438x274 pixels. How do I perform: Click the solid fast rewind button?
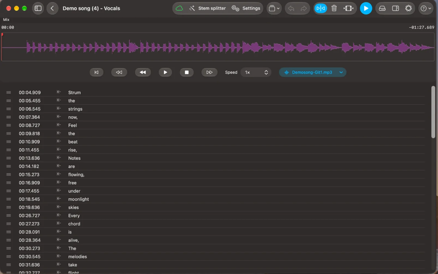tap(143, 72)
